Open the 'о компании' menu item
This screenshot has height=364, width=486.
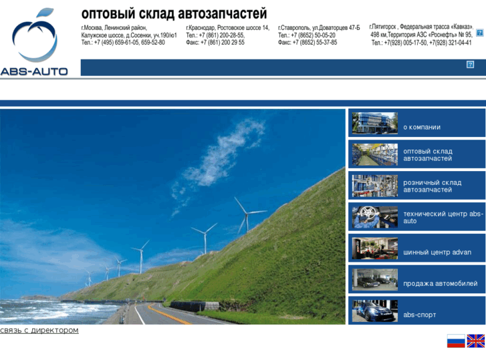pos(422,127)
